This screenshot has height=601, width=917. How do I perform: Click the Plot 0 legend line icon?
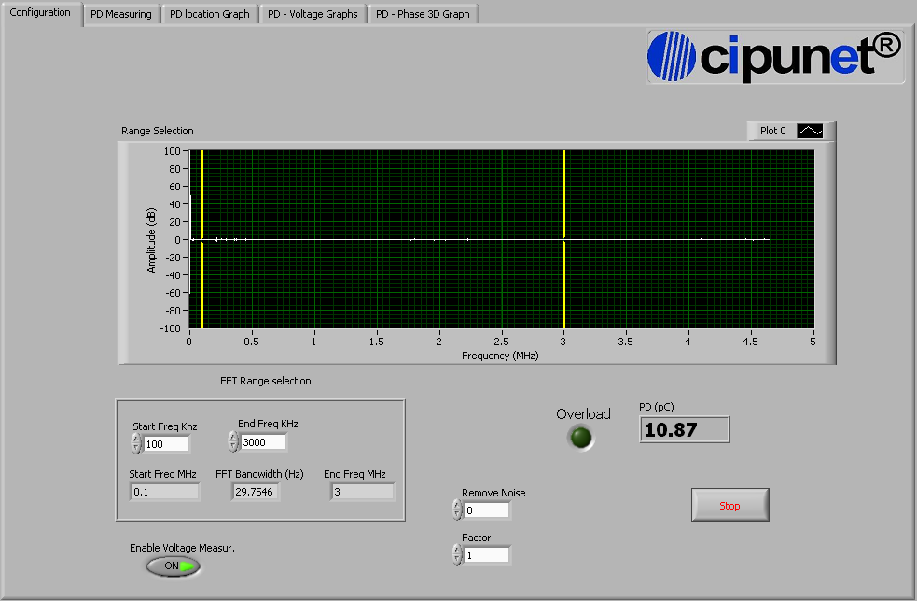click(x=809, y=131)
